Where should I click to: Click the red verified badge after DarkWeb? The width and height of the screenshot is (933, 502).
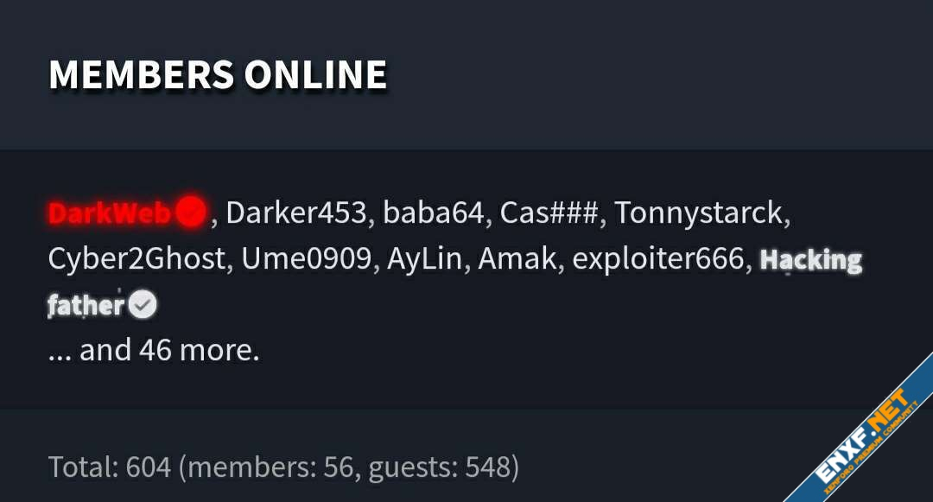[x=191, y=212]
